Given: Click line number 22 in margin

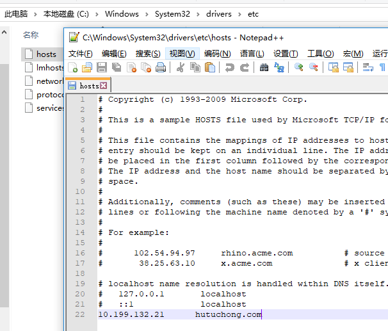Looking at the screenshot, I should point(80,314).
